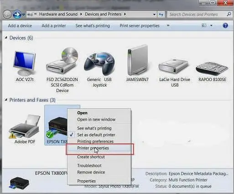The image size is (234, 194).
Task: Click Devices and Printers breadcrumb
Action: [103, 14]
